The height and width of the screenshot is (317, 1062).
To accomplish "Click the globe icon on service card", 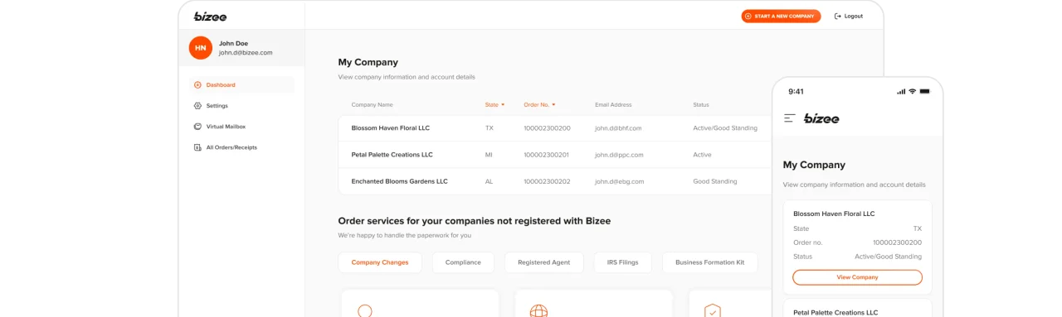I will [538, 312].
